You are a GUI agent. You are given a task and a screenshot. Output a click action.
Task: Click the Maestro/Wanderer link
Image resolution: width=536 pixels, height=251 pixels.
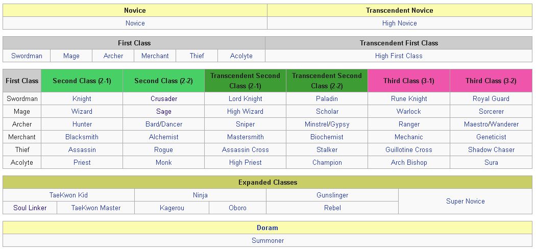491,124
